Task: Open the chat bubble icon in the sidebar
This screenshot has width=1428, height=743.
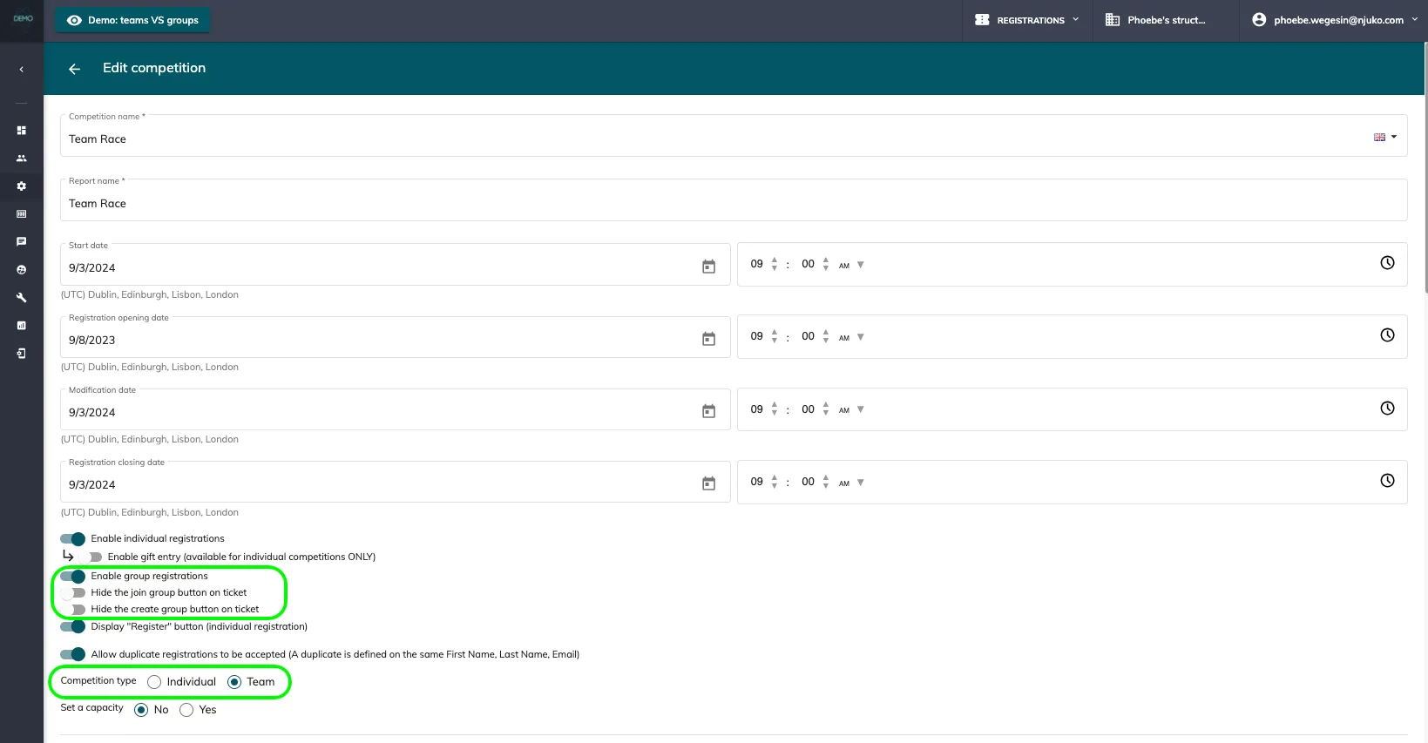Action: [x=22, y=242]
